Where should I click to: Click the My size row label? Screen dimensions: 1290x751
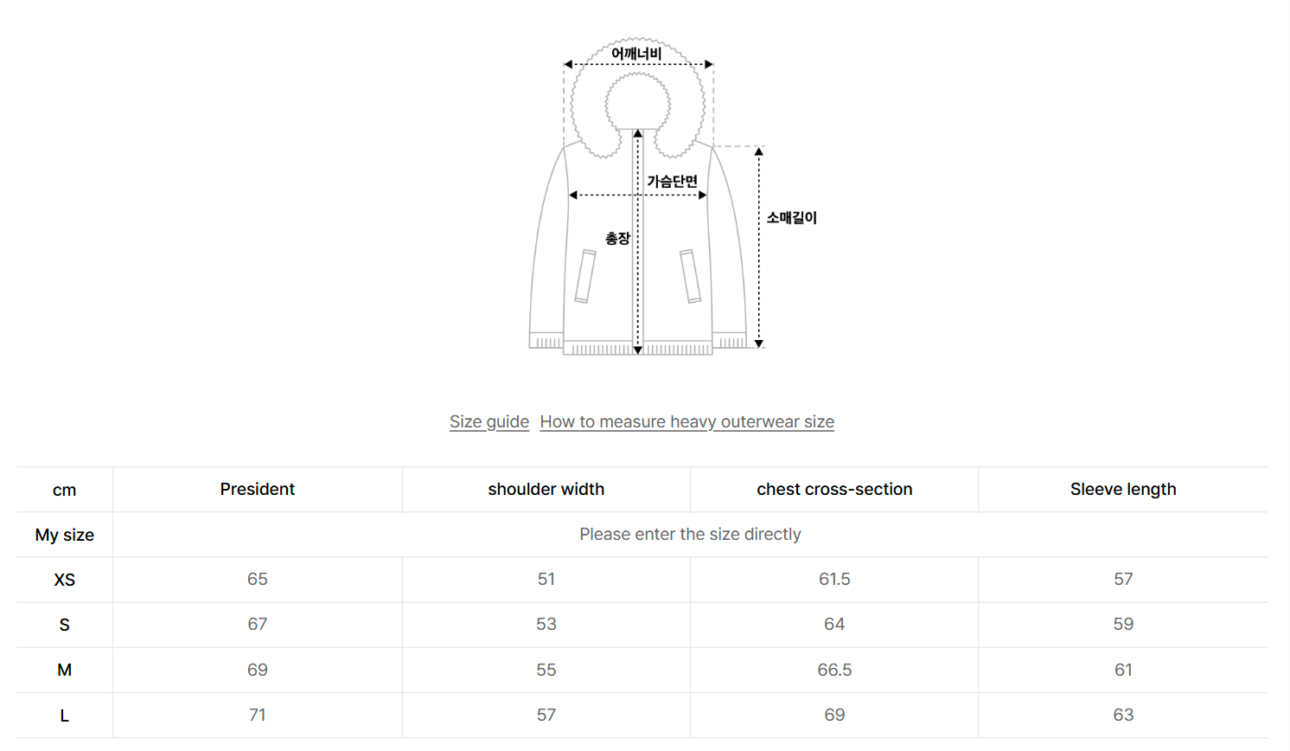[x=65, y=535]
